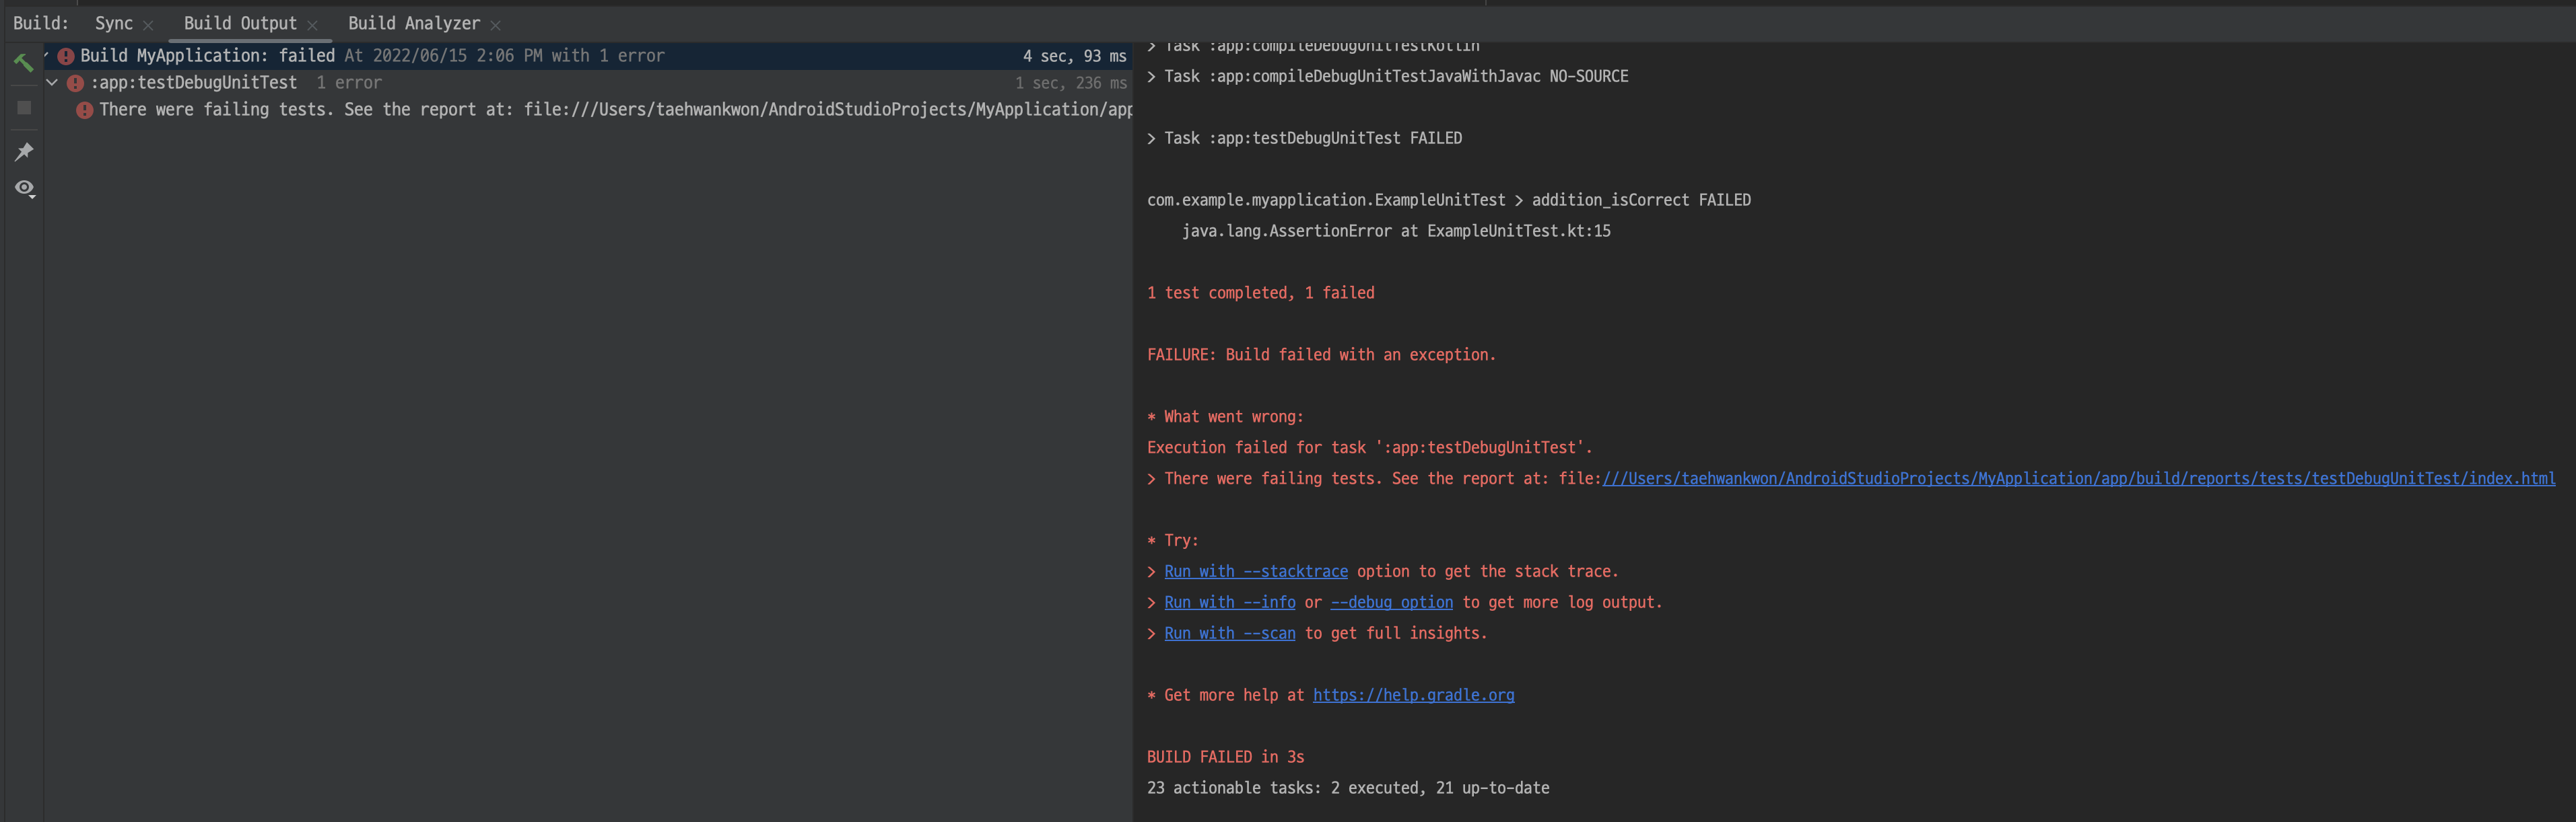Screen dimensions: 2576x822
Task: Click the 'Run with --stacktrace' link
Action: tap(1255, 571)
